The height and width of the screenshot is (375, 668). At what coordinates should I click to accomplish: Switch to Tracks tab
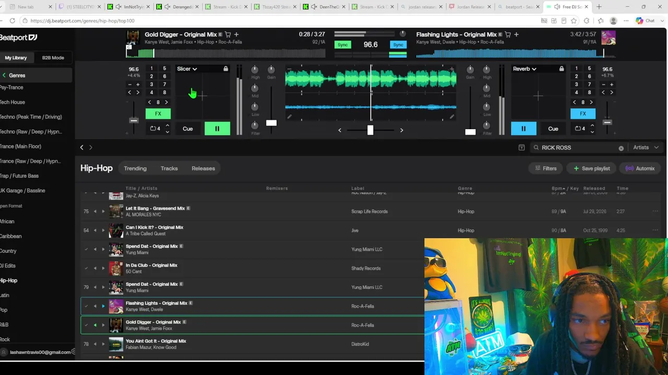(169, 168)
